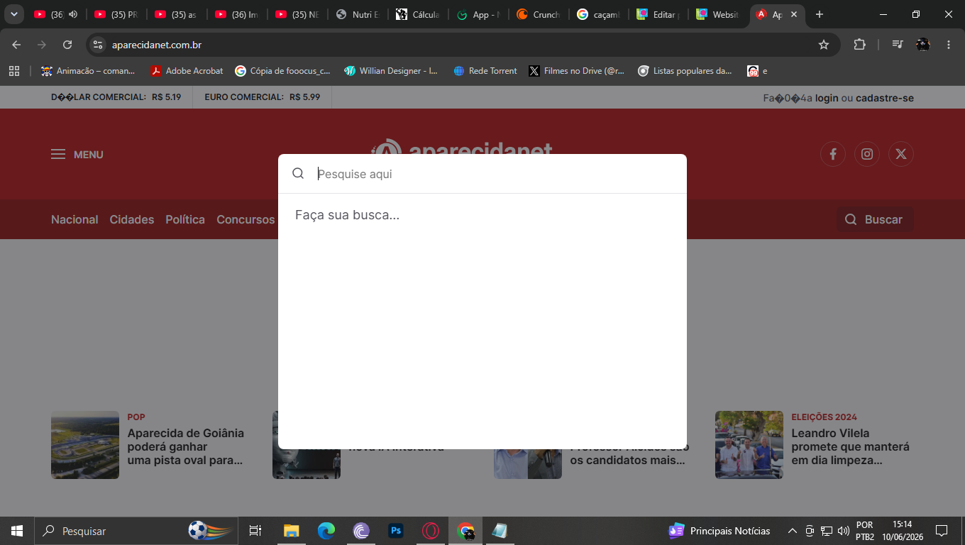This screenshot has height=545, width=965.
Task: Click the cadastre-se link
Action: pos(885,97)
